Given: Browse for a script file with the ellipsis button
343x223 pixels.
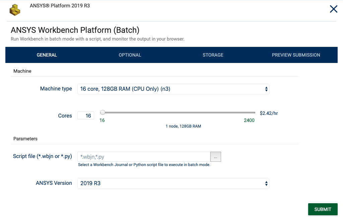Looking at the screenshot, I should 216,157.
